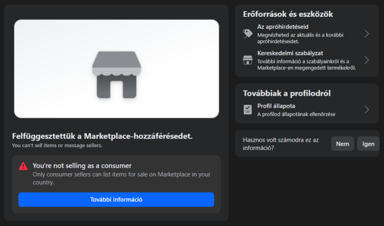Click the storefront icon beside Kereskedelmi szabályzat

coord(248,60)
